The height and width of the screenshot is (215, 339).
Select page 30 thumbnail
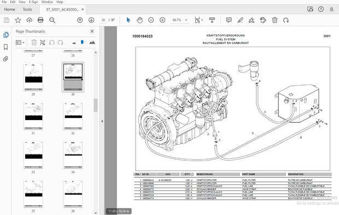[x=73, y=77]
